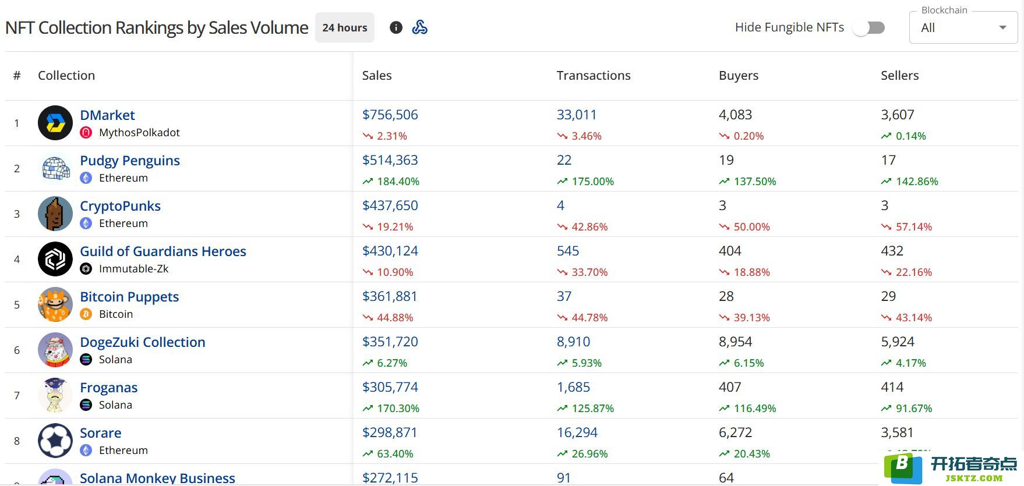Viewport: 1024px width, 486px height.
Task: Click Froganas transactions count 1,685
Action: click(573, 387)
